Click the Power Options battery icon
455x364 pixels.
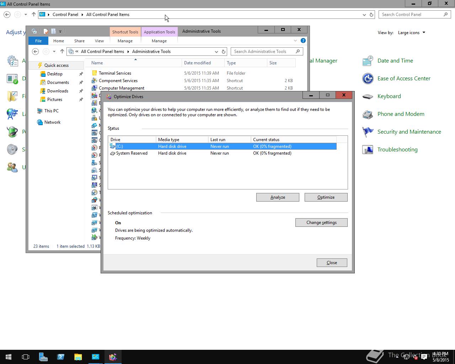point(12,132)
